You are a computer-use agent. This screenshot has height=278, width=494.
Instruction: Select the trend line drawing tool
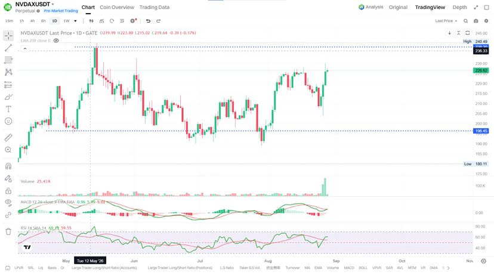(8, 48)
